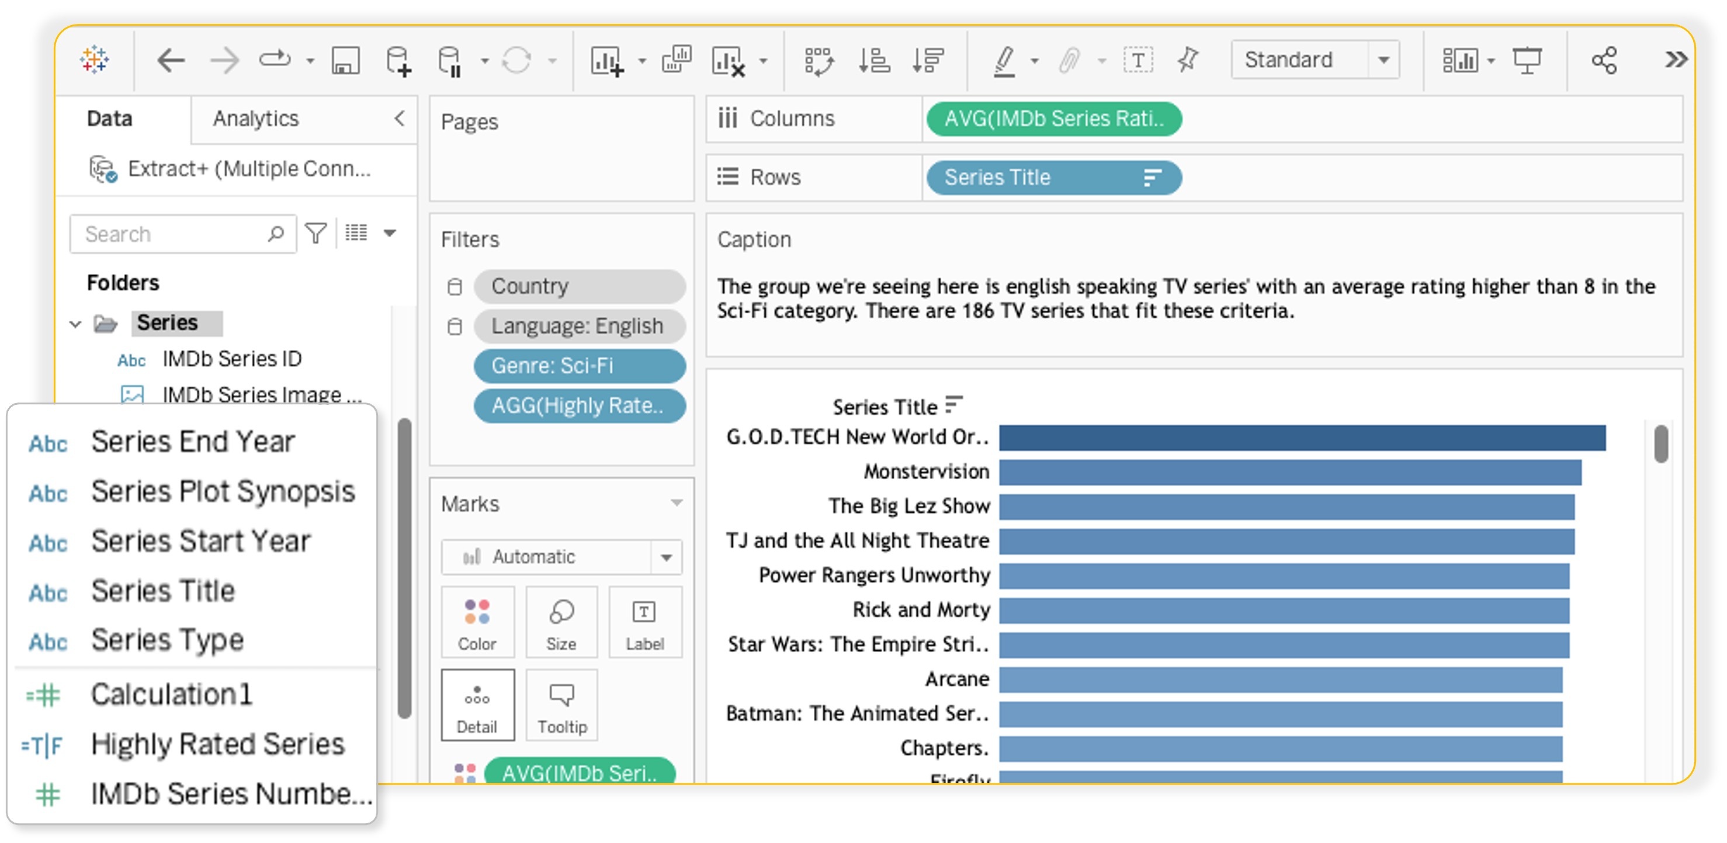
Task: Click the Presentation Mode icon
Action: coord(1527,61)
